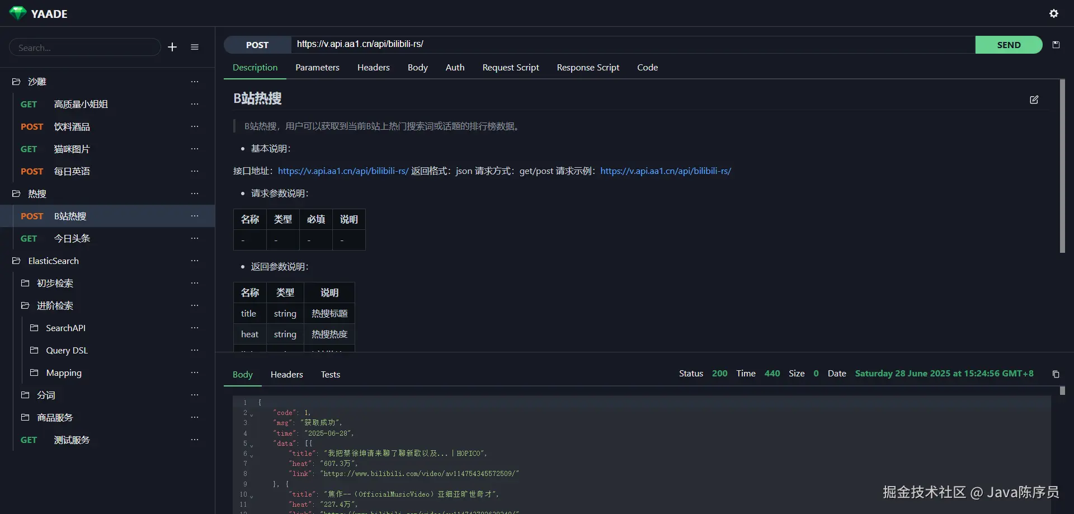The width and height of the screenshot is (1074, 514).
Task: Click the collection Search field
Action: 85,48
